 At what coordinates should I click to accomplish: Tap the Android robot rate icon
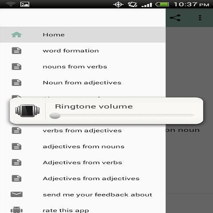(x=16, y=210)
